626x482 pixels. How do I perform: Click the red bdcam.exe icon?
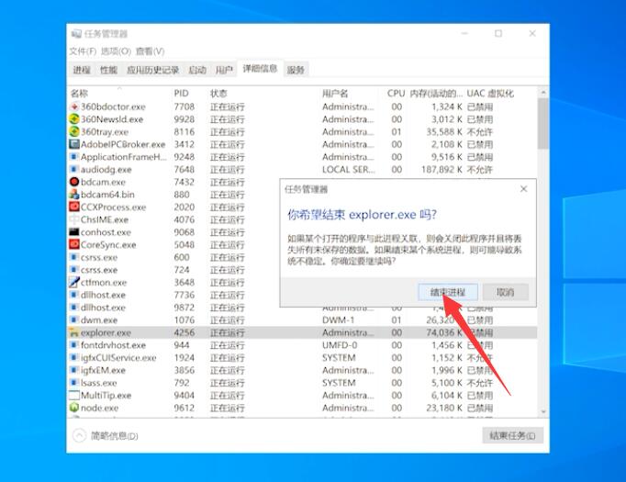74,182
